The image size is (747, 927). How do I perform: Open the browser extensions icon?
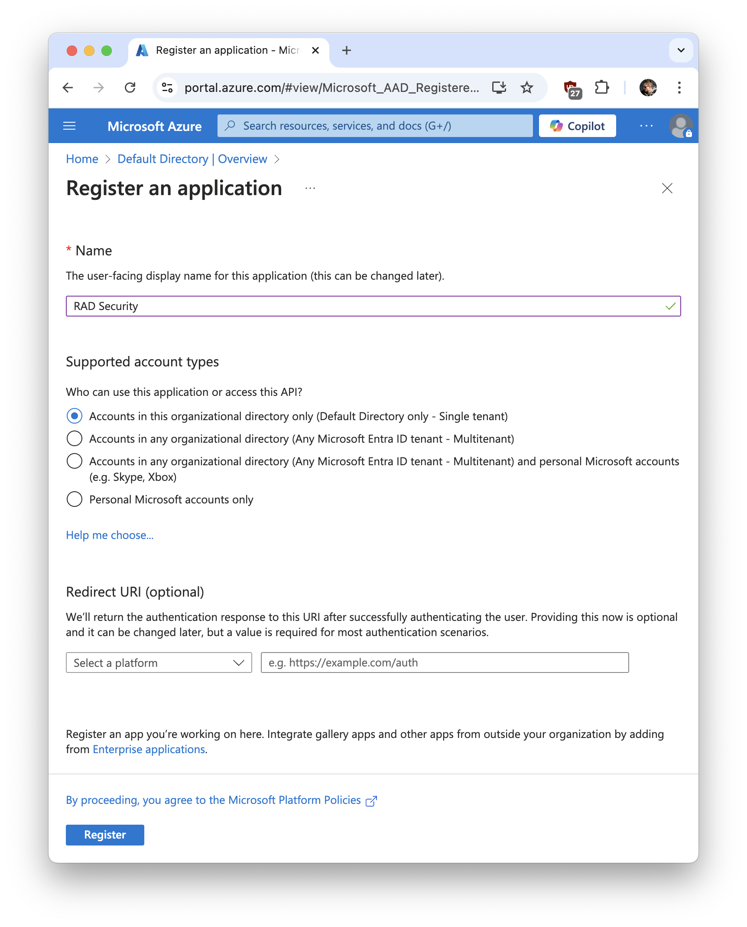(601, 87)
